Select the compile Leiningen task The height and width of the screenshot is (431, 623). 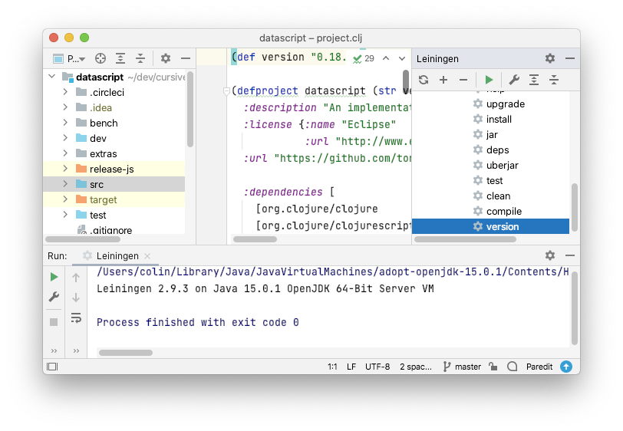coord(497,212)
